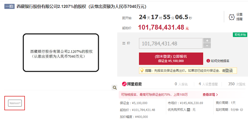Select the small preview thumbnail
The width and height of the screenshot is (248, 123).
click(15, 103)
